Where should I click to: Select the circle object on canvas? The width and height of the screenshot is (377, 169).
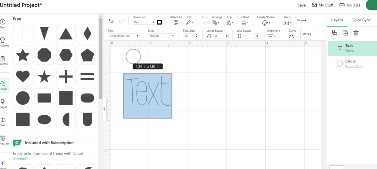(x=133, y=56)
